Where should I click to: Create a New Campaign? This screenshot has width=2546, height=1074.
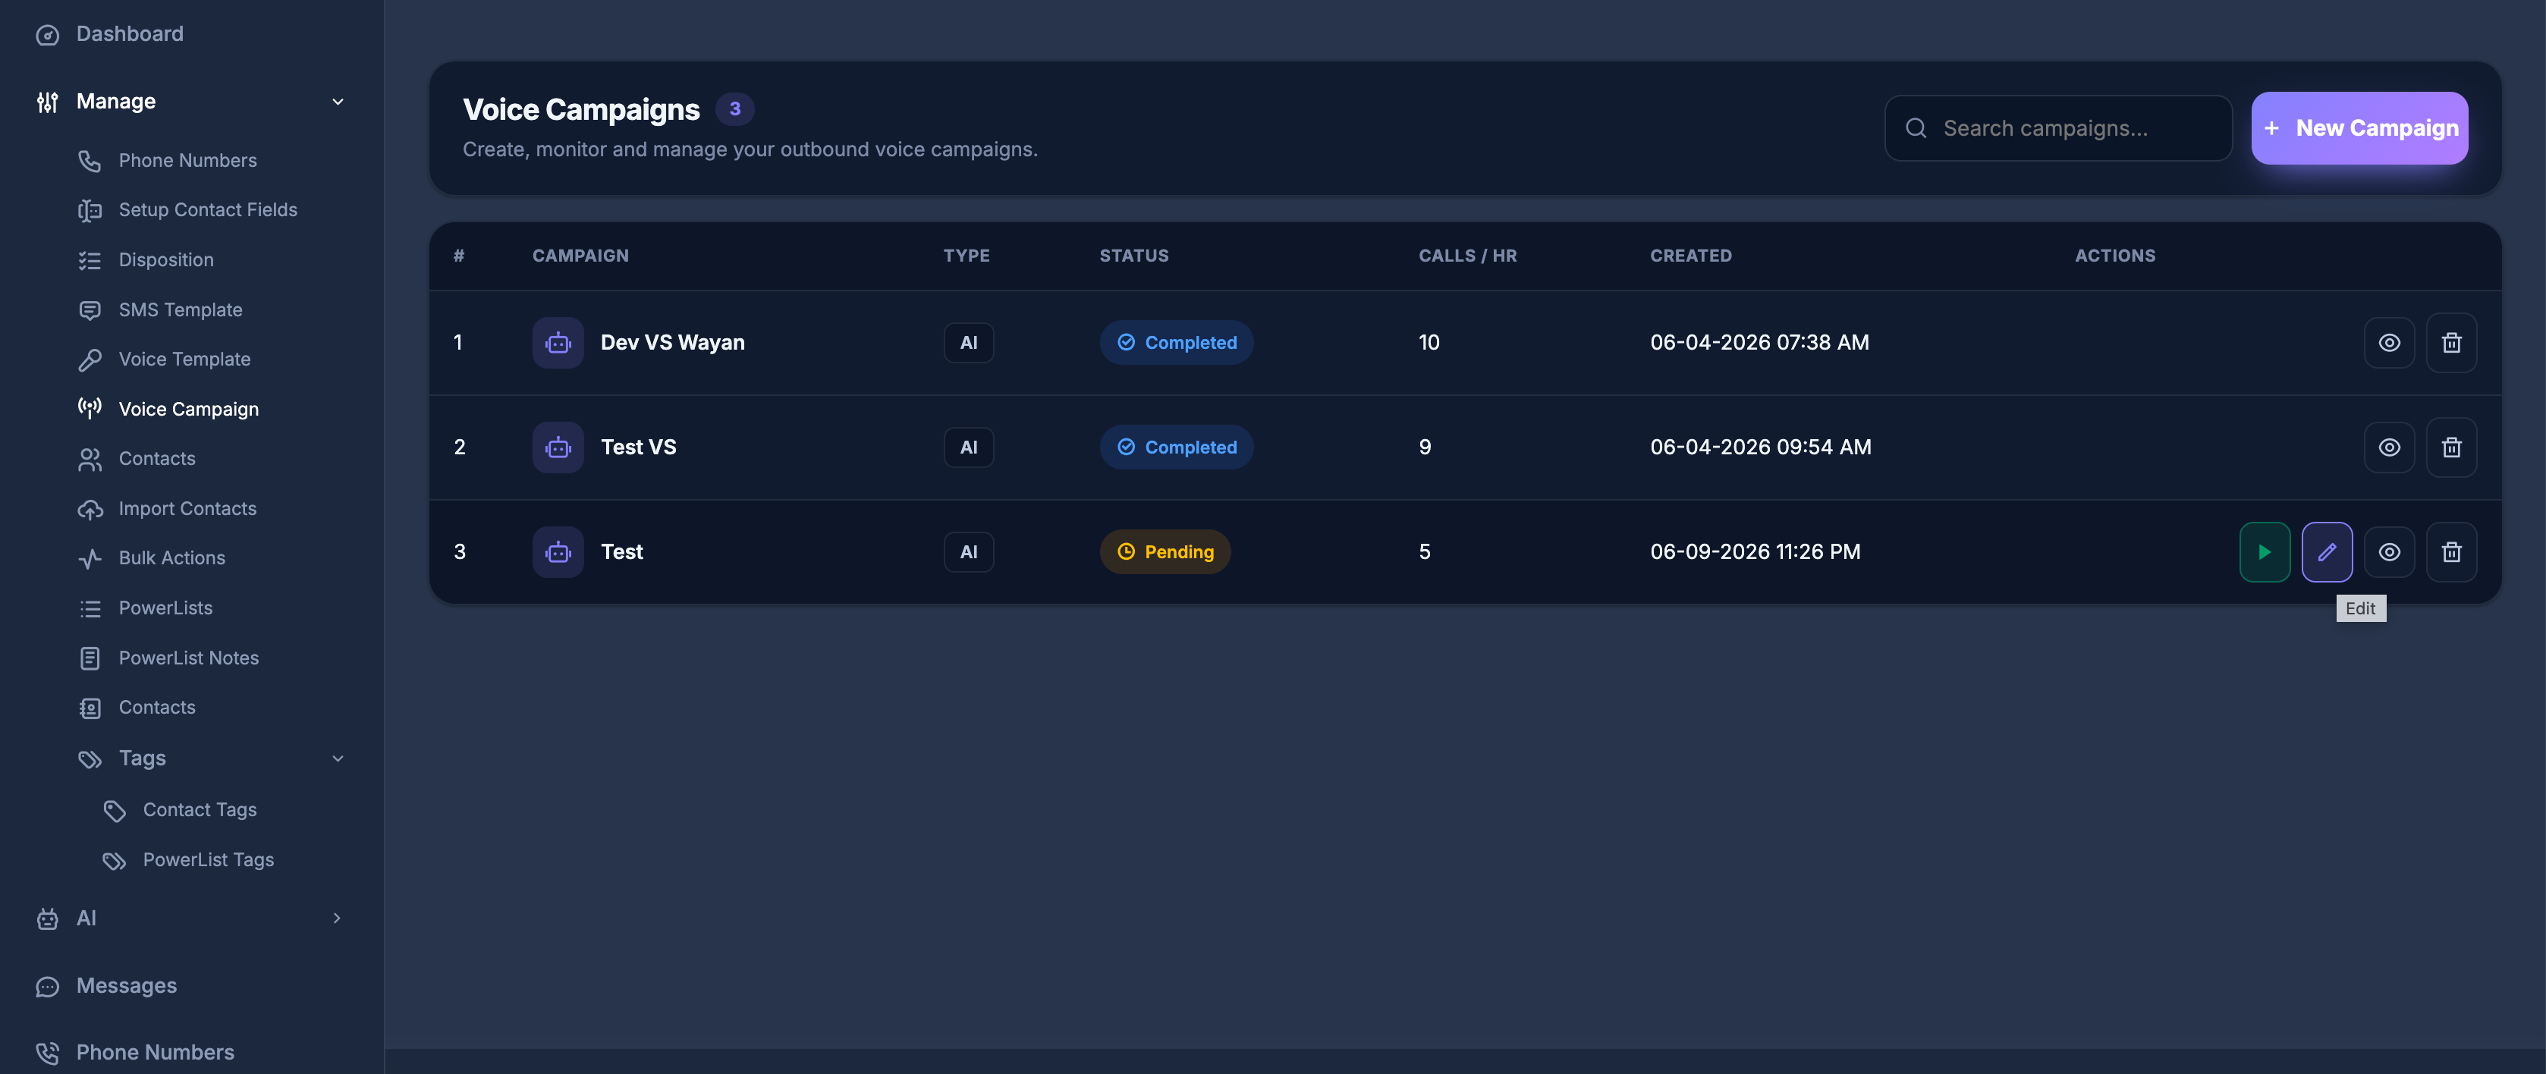(x=2359, y=127)
